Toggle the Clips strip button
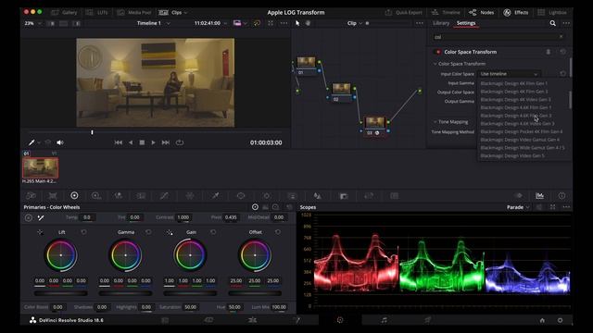 173,12
